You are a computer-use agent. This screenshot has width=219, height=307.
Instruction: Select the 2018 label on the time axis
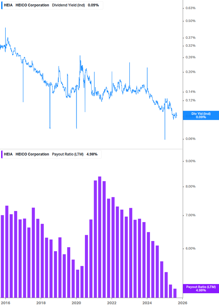[x=41, y=303]
